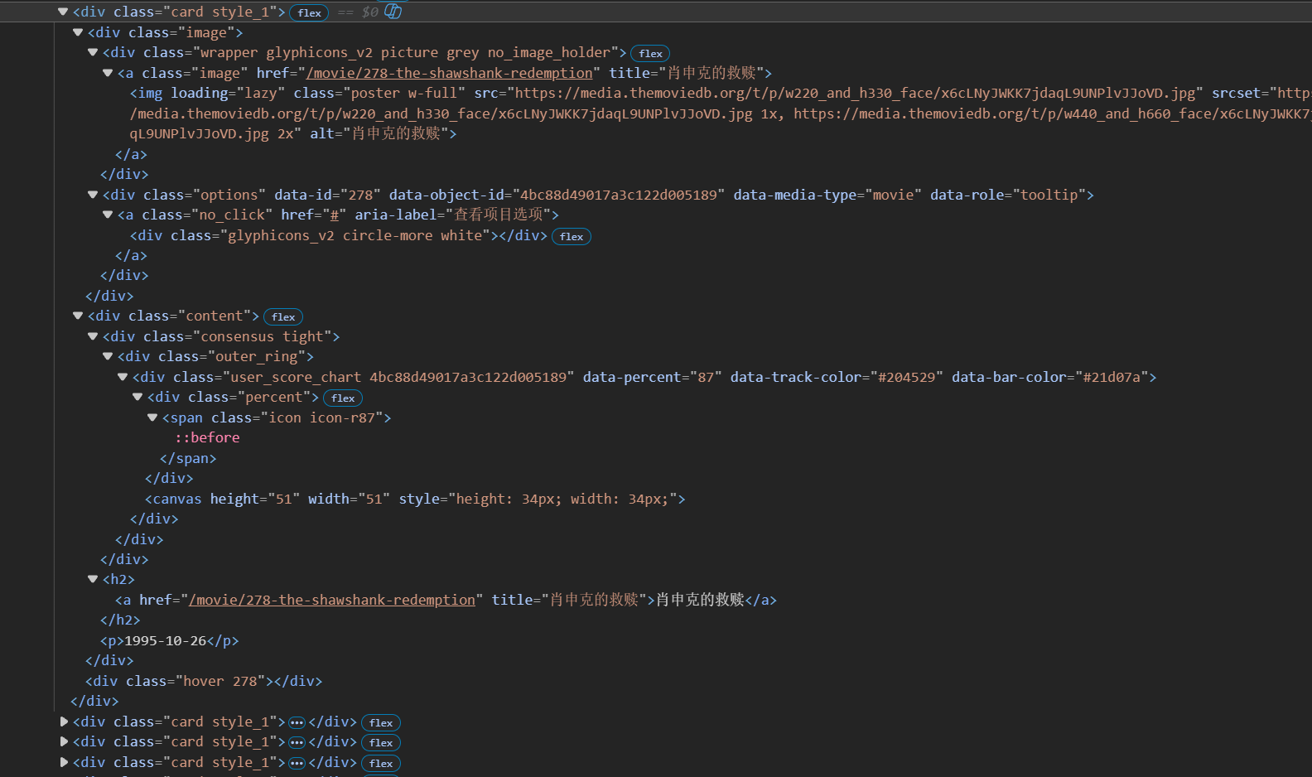Select the ::before pseudo-element
1312x777 pixels.
coord(207,437)
